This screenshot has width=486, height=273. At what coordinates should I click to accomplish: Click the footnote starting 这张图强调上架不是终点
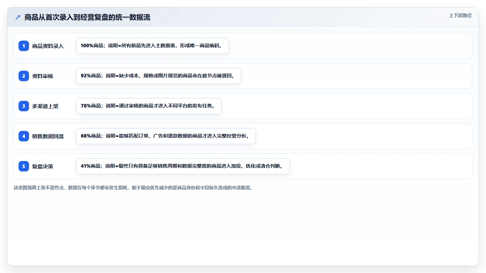[133, 188]
